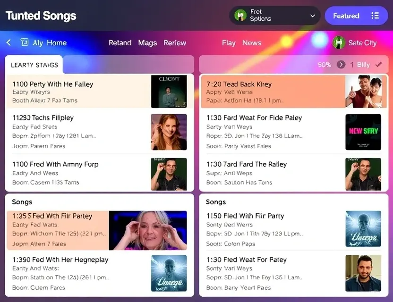Click the Featured button
This screenshot has width=393, height=302.
point(356,16)
